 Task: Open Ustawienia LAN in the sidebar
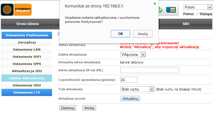point(27,50)
